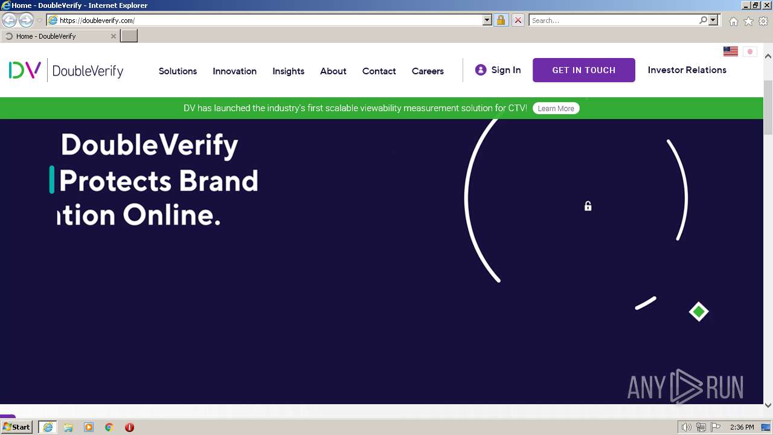Click Learn More in the green banner
Image resolution: width=773 pixels, height=435 pixels.
point(556,109)
